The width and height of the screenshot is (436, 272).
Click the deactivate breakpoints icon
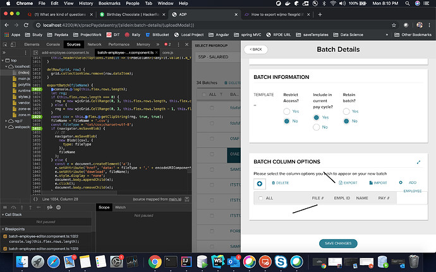49,207
